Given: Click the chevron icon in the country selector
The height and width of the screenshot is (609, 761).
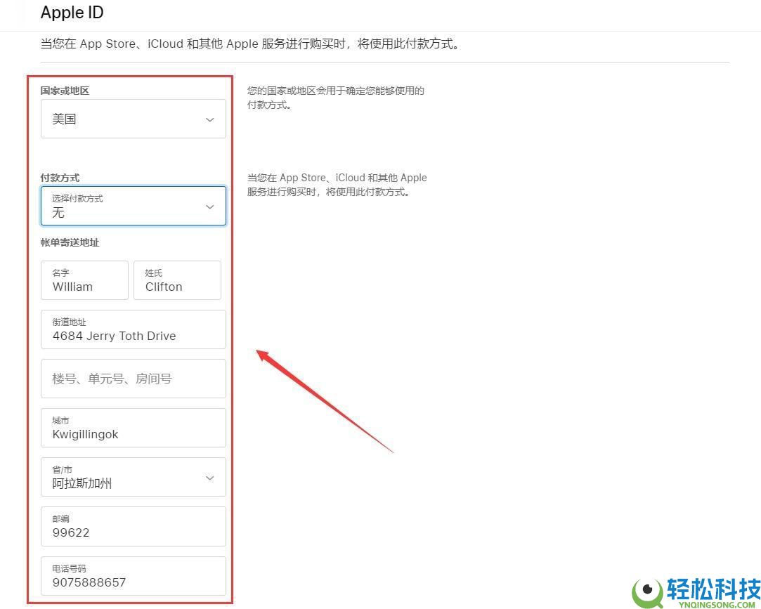Looking at the screenshot, I should coord(209,120).
